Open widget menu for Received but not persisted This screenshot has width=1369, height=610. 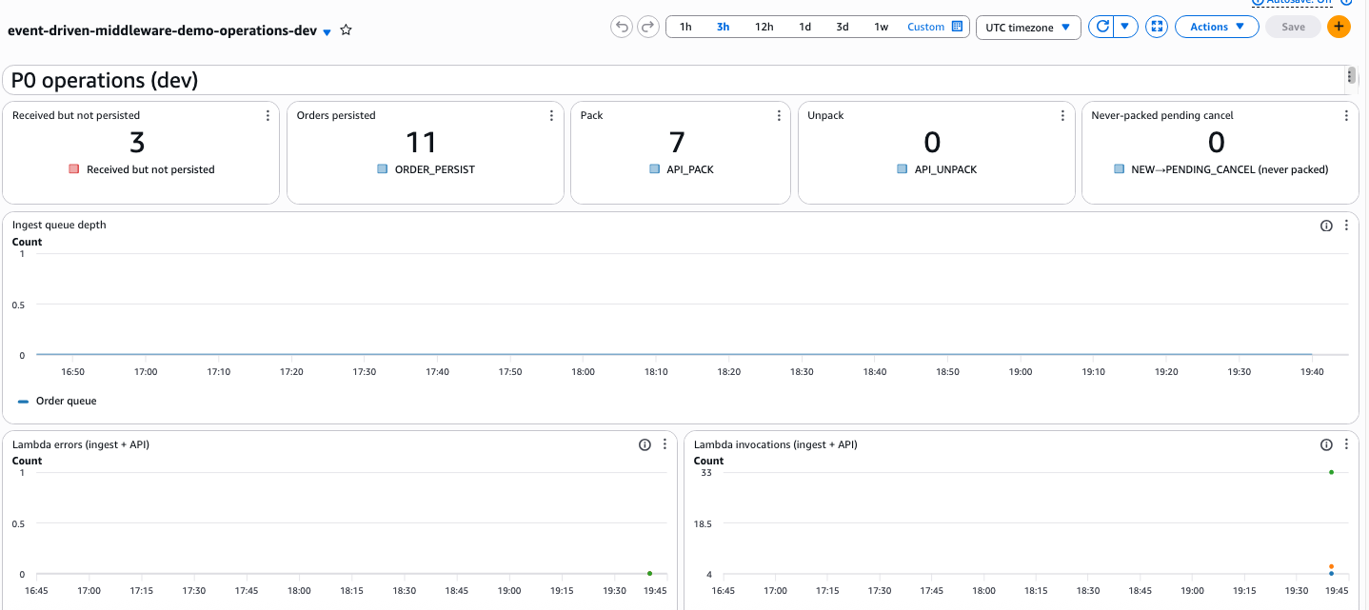click(x=268, y=115)
